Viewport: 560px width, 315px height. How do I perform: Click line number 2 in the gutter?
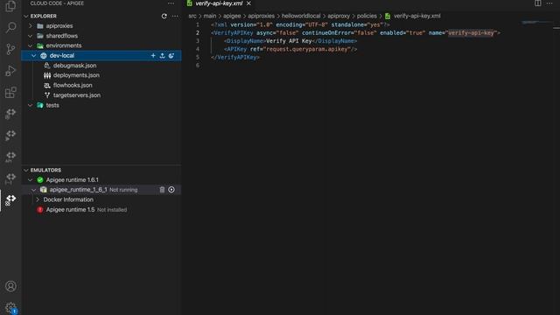coord(198,33)
